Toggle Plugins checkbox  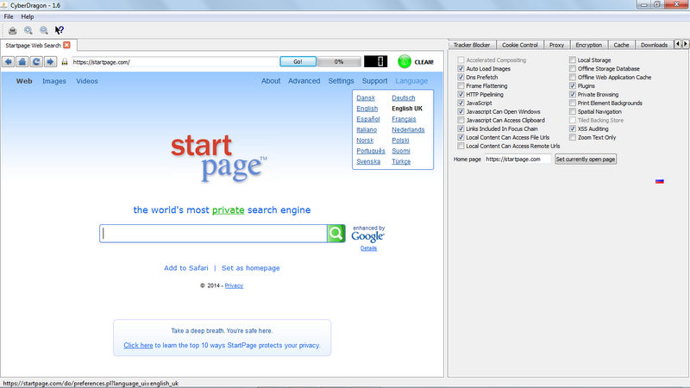click(x=573, y=85)
